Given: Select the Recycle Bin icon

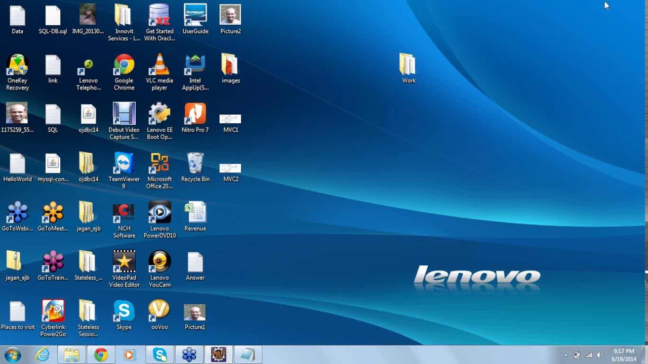Looking at the screenshot, I should (x=195, y=167).
